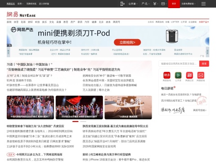Click the 网易号投稿 link
This screenshot has height=162, width=216.
pos(200,110)
